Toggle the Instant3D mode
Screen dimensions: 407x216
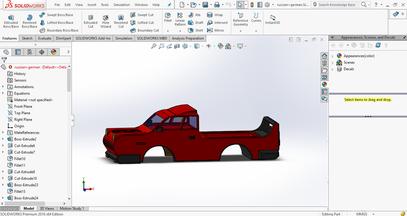coord(272,20)
